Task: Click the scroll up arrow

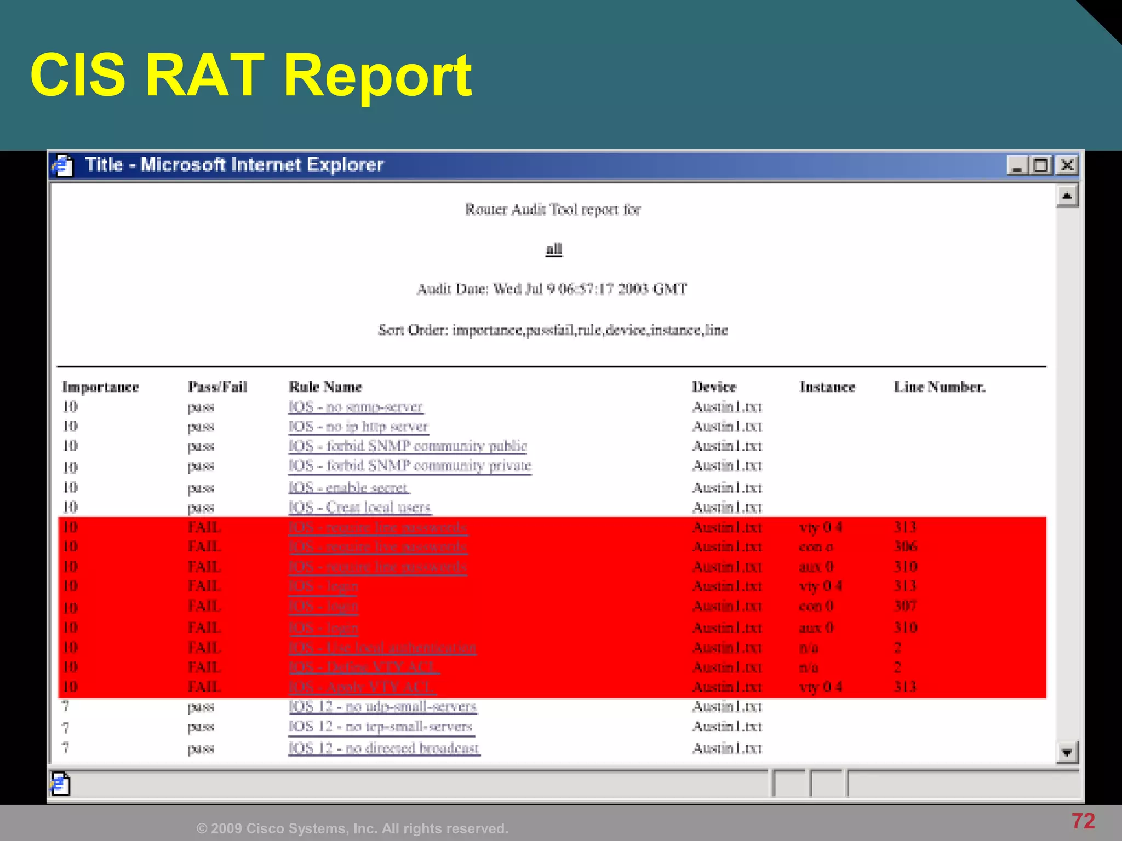Action: tap(1067, 196)
